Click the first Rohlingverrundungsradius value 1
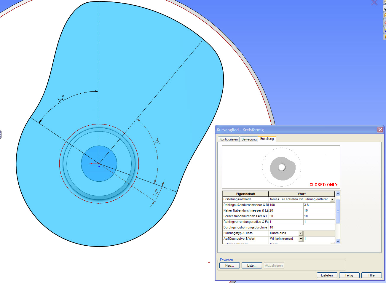The image size is (386, 283). coord(286,222)
